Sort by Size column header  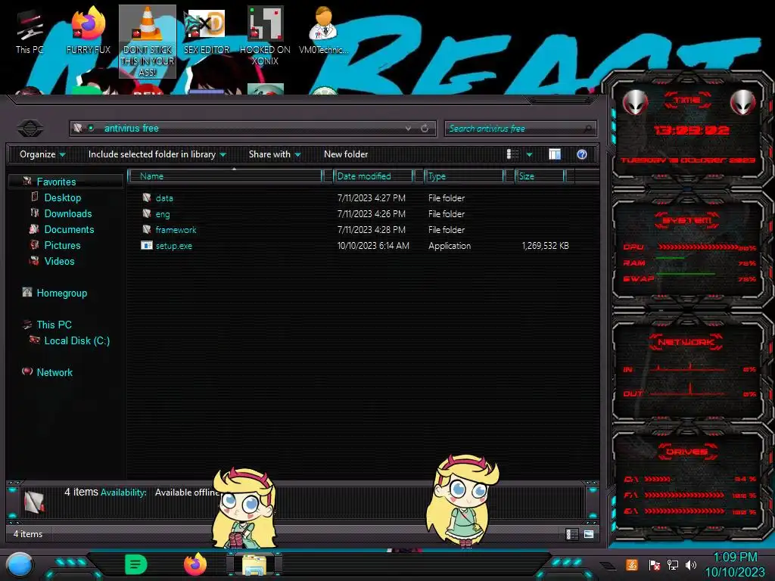[x=539, y=176]
